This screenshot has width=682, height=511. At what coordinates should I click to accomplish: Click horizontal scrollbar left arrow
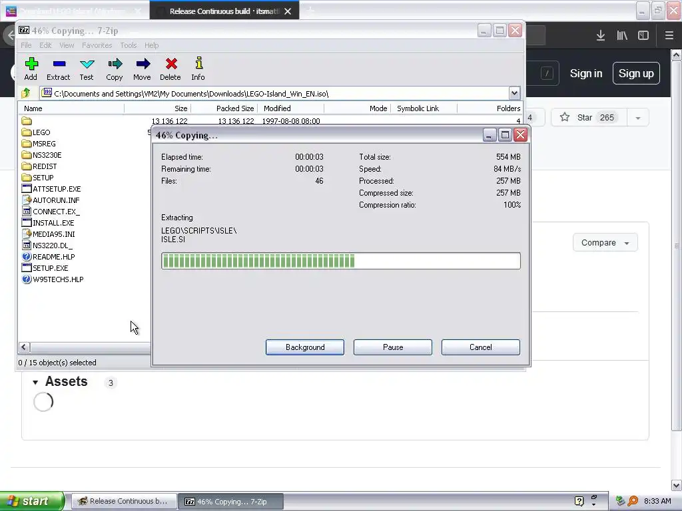[x=24, y=347]
